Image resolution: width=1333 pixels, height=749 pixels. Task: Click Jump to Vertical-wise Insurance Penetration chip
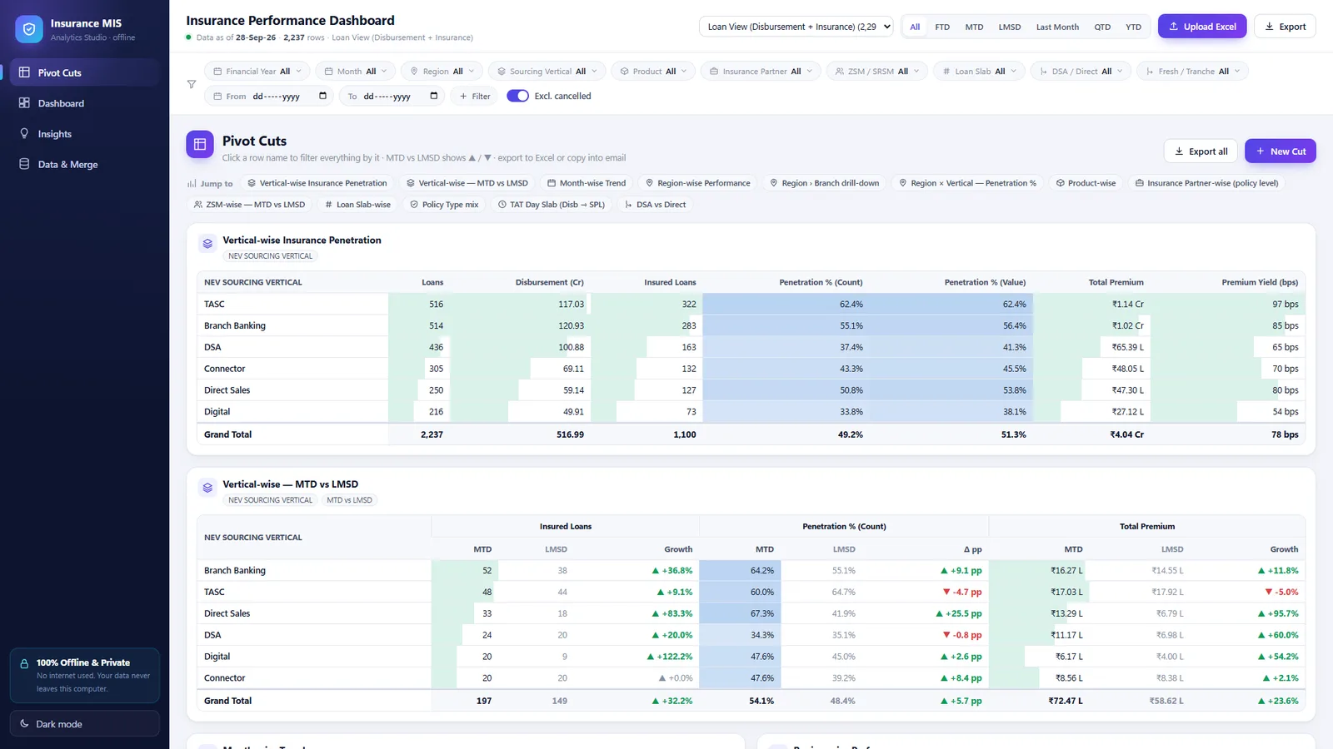click(317, 183)
